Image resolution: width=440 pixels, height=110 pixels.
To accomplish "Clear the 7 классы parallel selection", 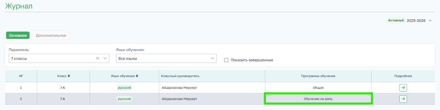I will point(98,58).
